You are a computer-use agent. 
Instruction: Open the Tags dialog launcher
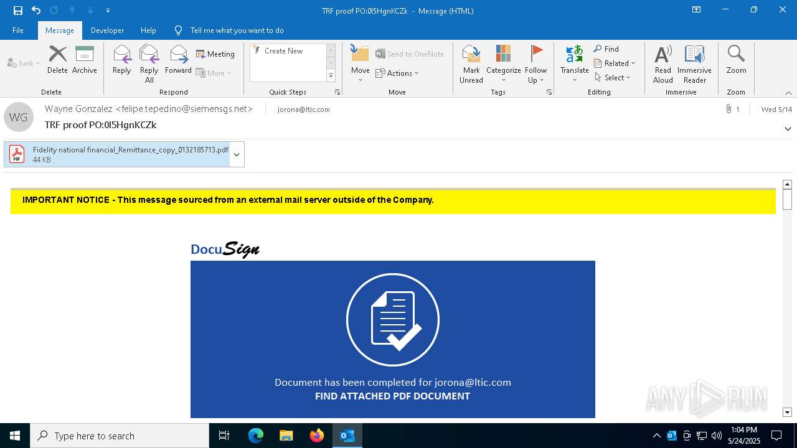click(549, 92)
